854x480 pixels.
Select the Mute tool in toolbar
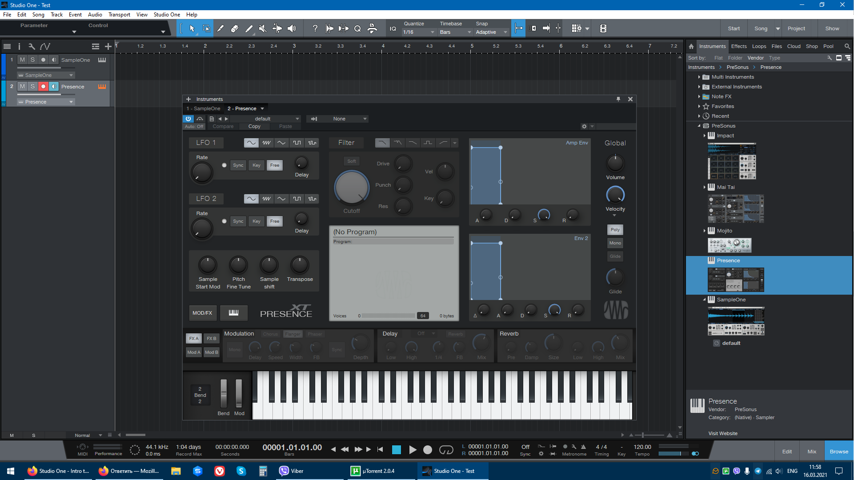263,28
